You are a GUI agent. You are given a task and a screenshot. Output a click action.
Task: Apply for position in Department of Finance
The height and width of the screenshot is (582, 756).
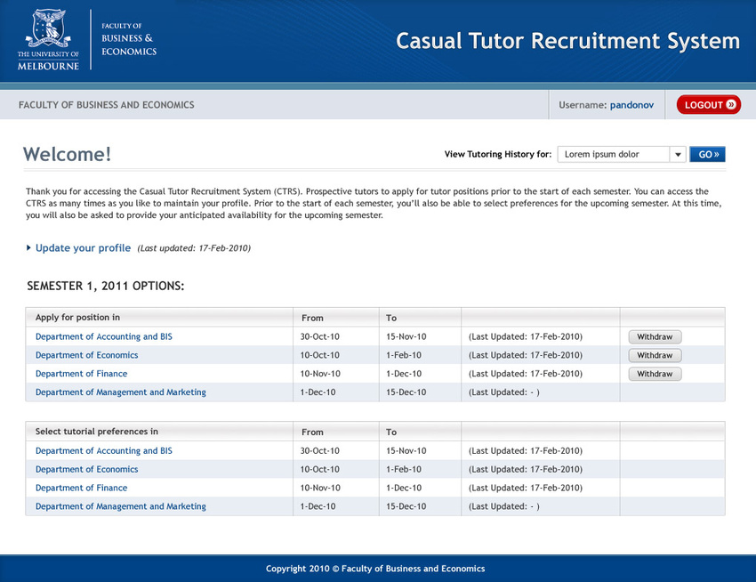tap(82, 374)
